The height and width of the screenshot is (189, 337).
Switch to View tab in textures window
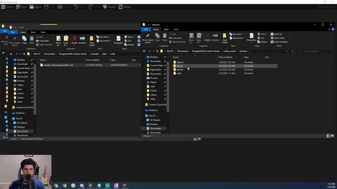[176, 29]
